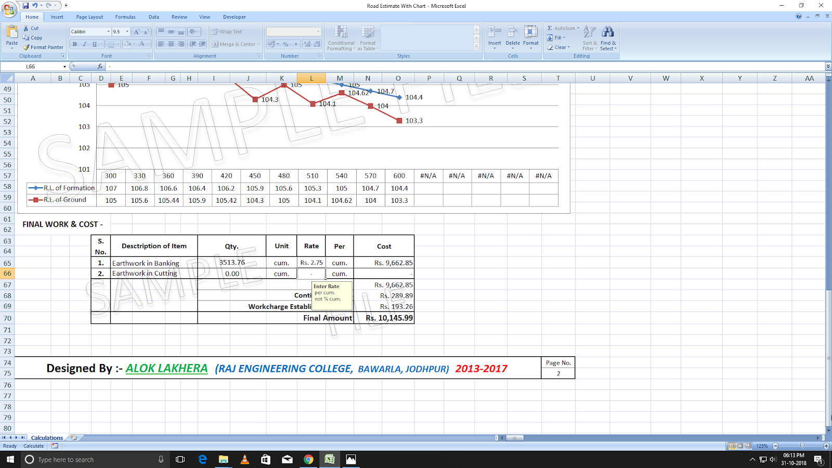This screenshot has height=468, width=832.
Task: Click the Format as Table button
Action: (368, 37)
